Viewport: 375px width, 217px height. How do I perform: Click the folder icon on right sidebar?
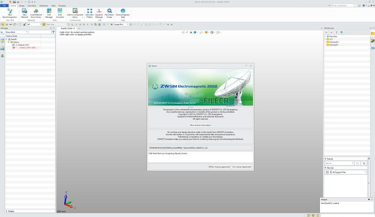(x=373, y=34)
